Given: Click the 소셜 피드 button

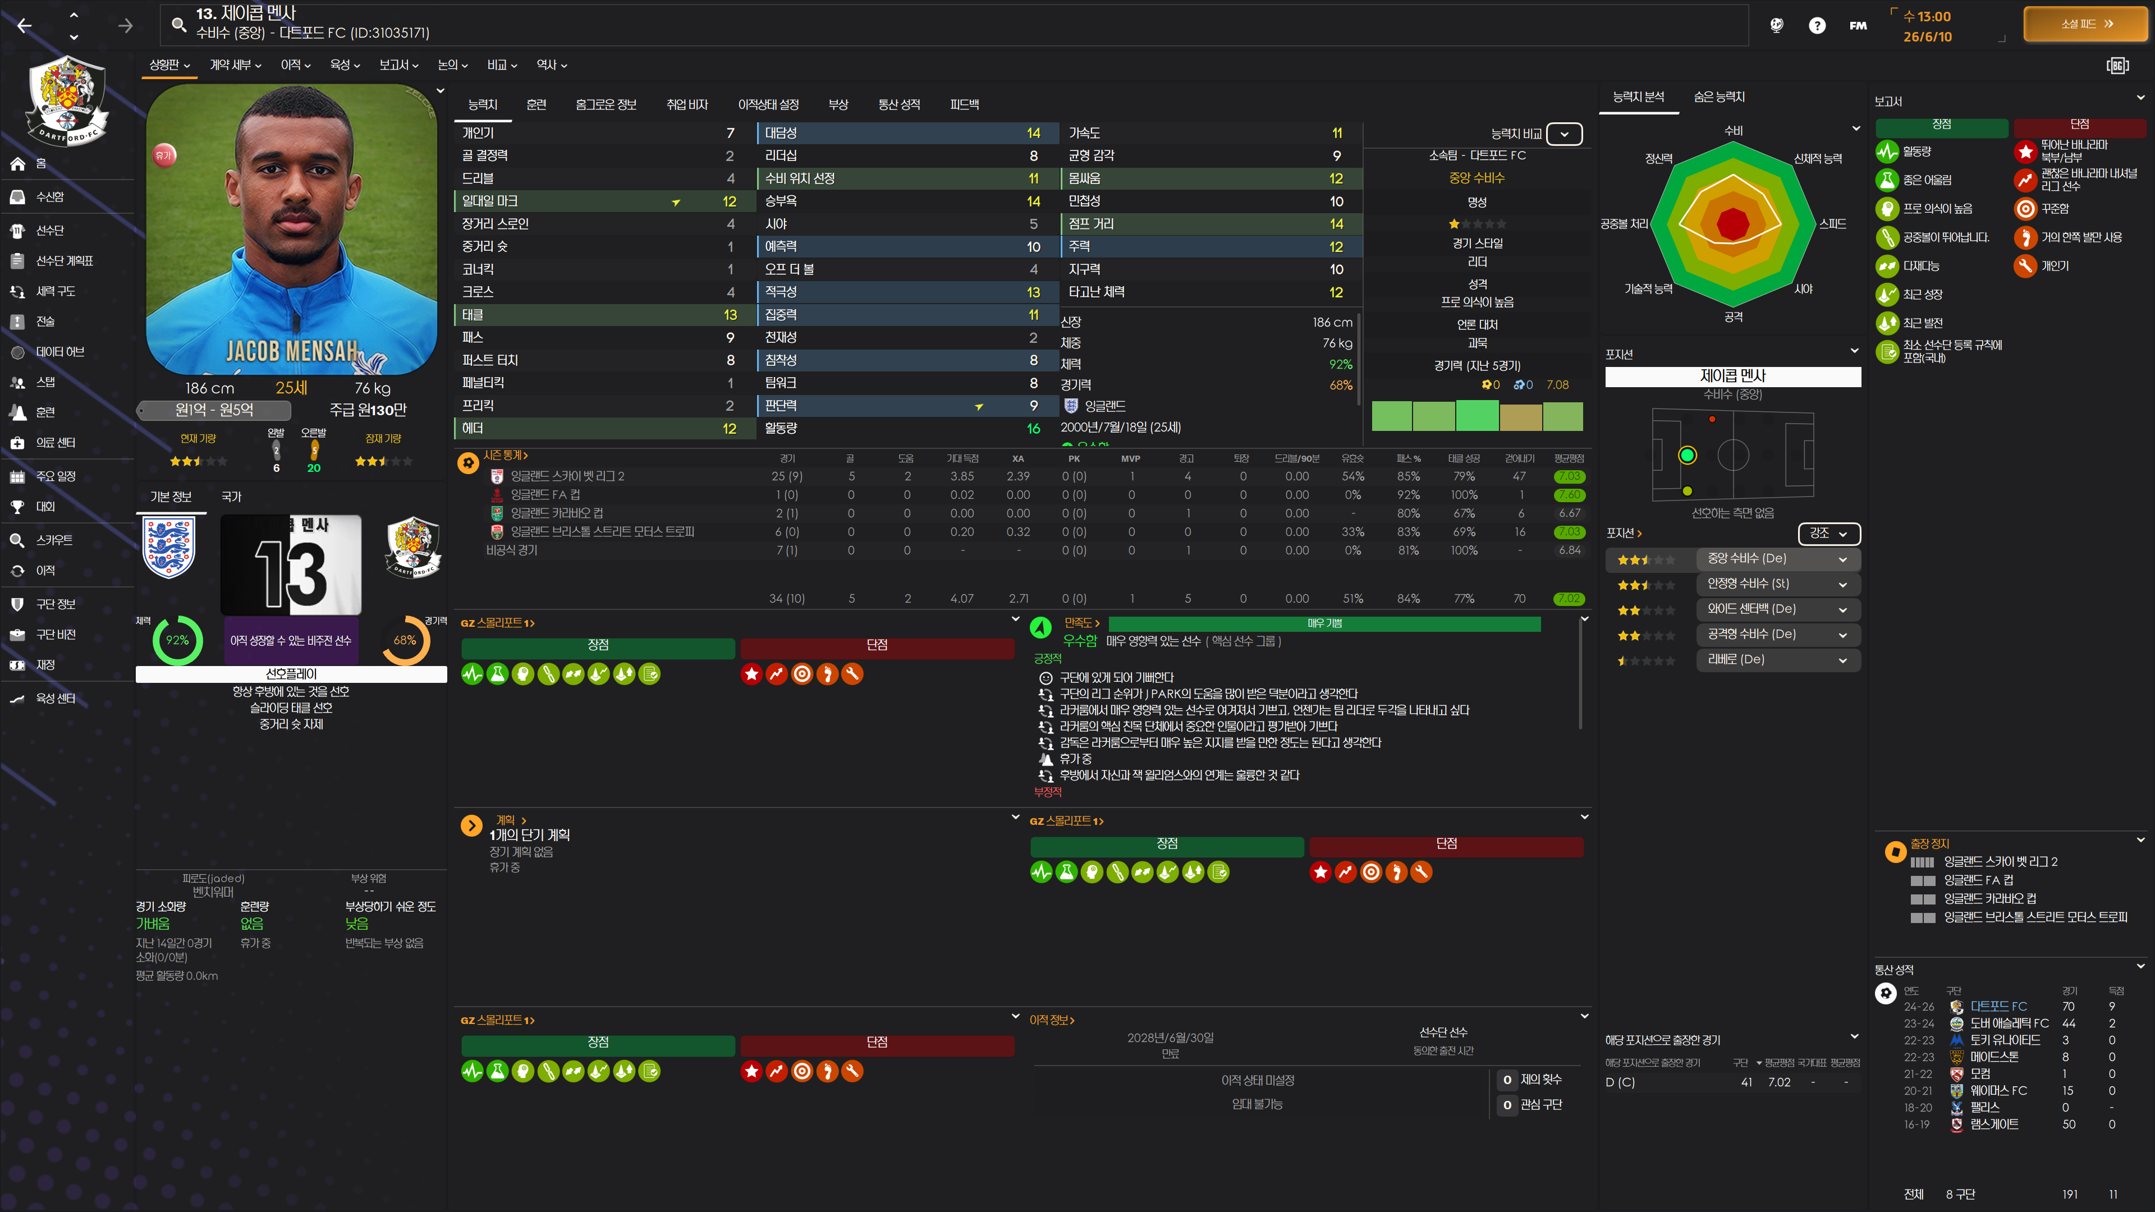Looking at the screenshot, I should [x=2085, y=24].
